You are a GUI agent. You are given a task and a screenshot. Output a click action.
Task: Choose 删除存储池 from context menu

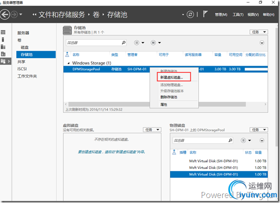[169, 97]
